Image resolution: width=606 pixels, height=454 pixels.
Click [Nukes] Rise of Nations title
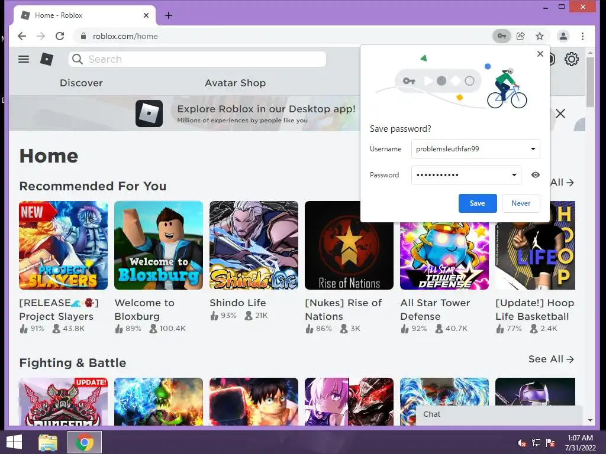pyautogui.click(x=343, y=310)
